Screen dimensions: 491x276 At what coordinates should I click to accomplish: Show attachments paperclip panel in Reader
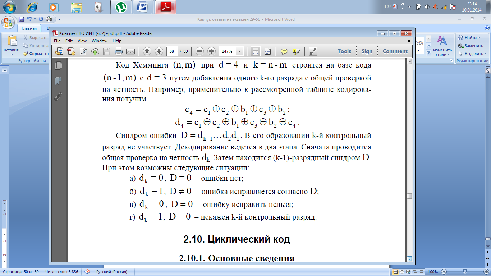(x=58, y=96)
